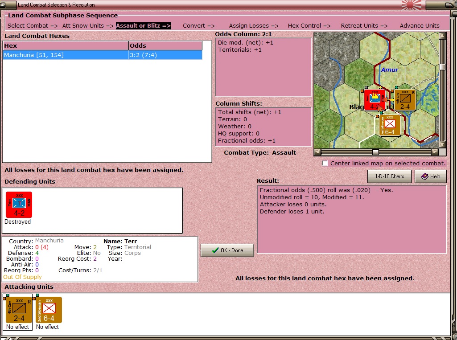Click the Combat Type: Assault label

point(260,153)
